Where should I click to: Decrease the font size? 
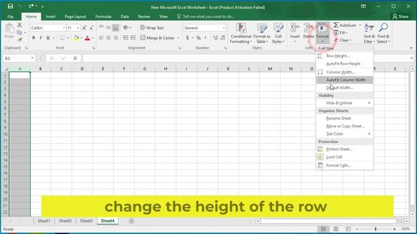(x=91, y=27)
